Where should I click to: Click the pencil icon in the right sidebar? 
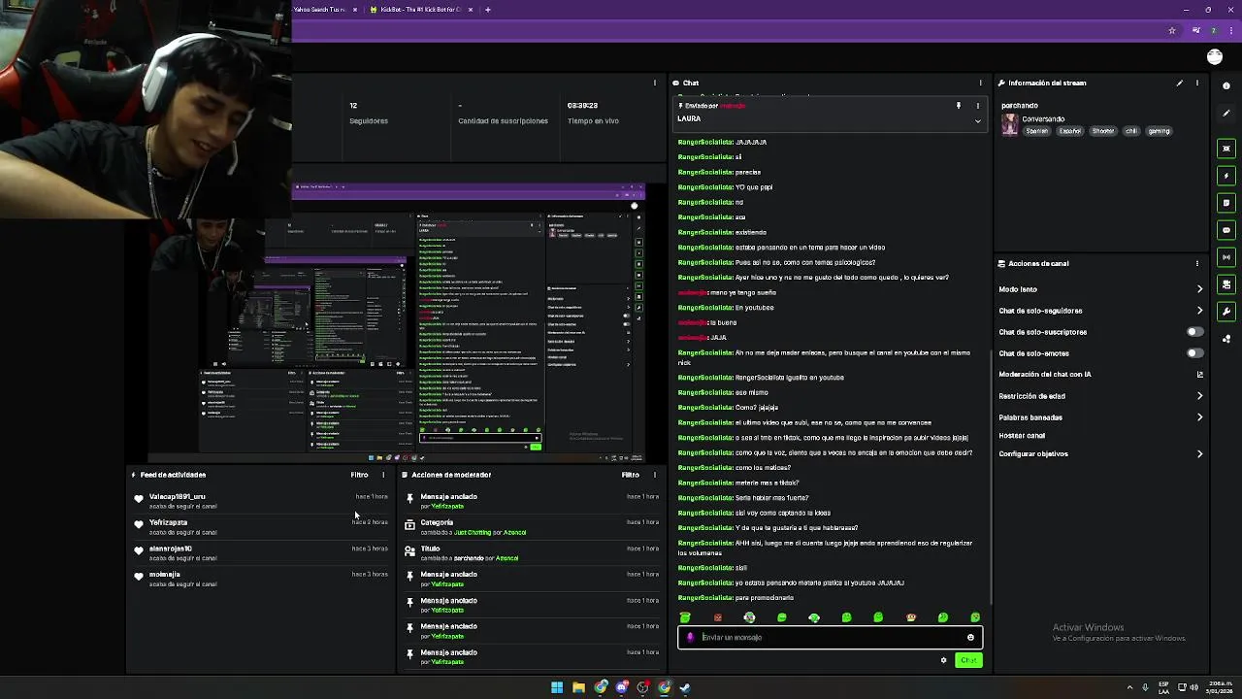1226,113
